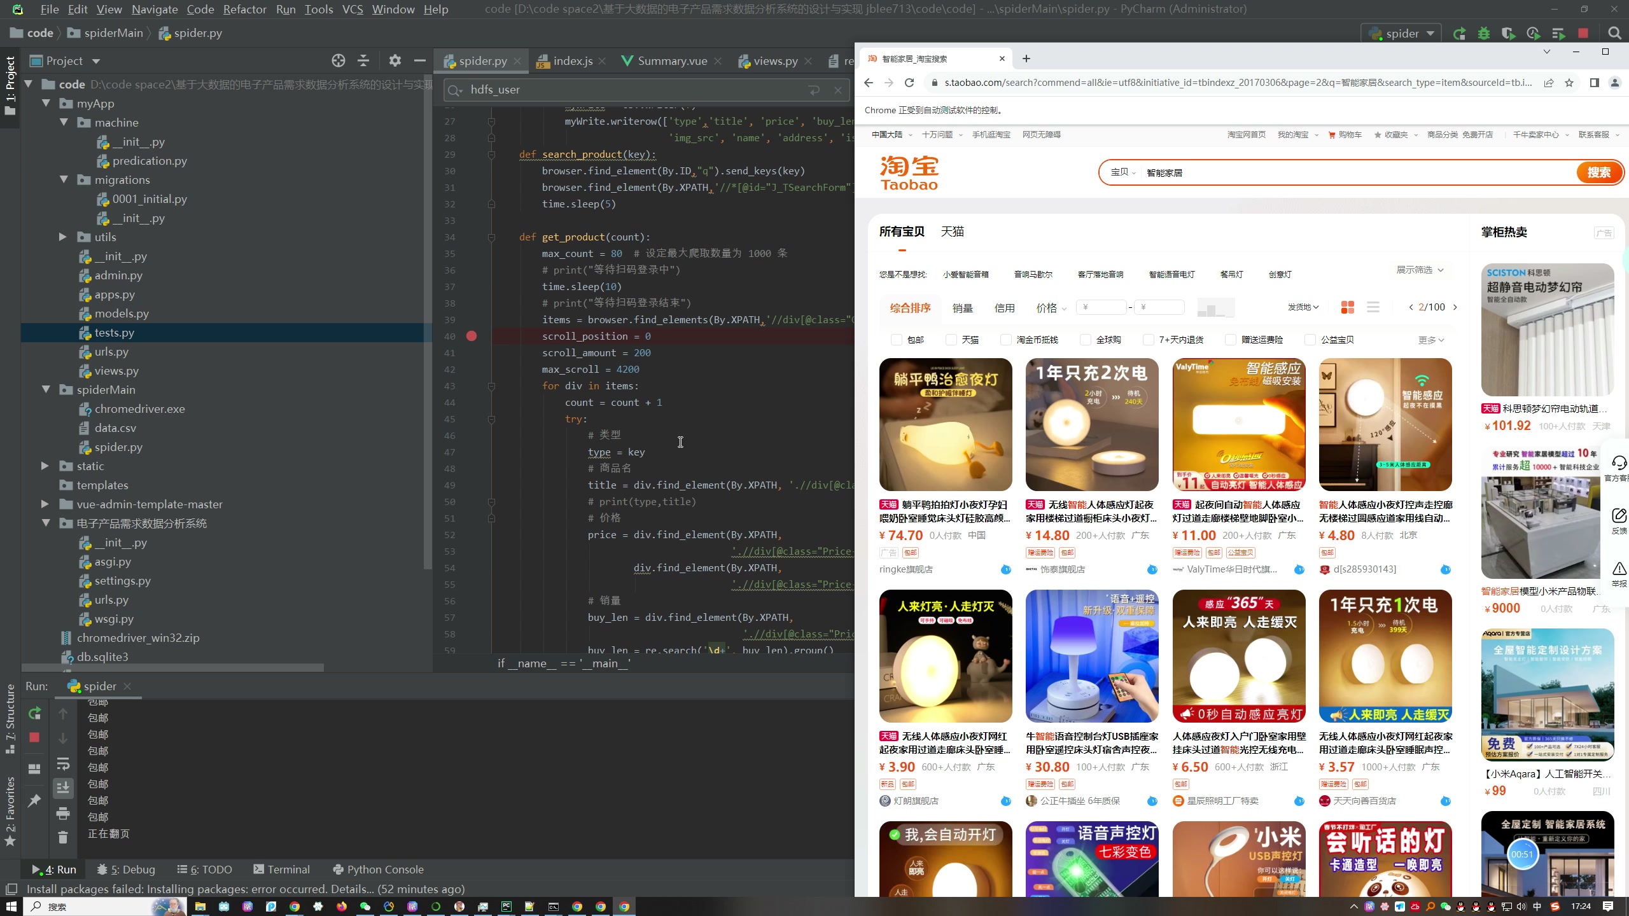
Task: Toggle soft-wrap in Run console
Action: point(63,763)
